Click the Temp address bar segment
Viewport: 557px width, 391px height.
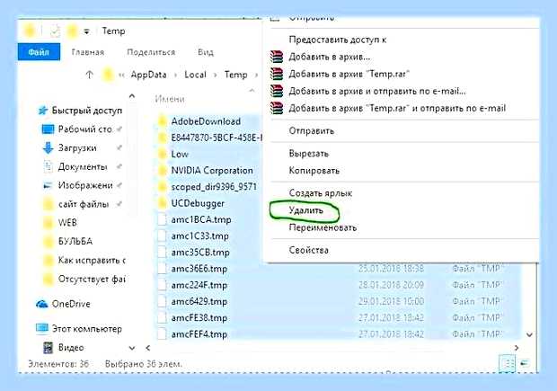[235, 75]
